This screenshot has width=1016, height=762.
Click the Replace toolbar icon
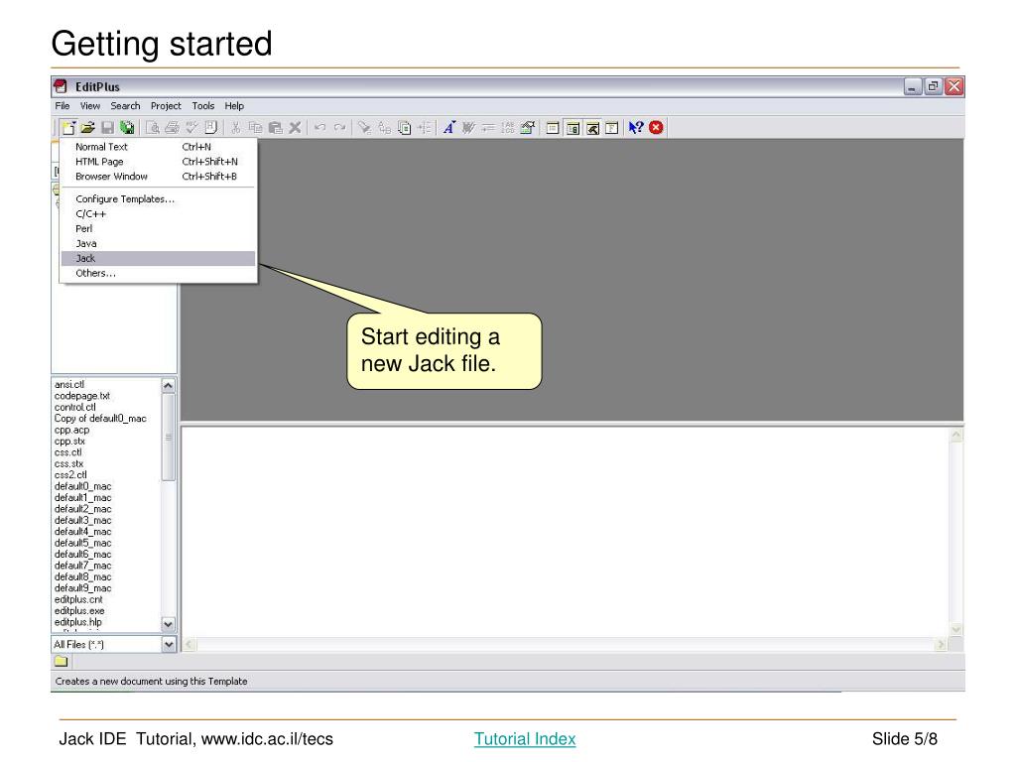click(384, 128)
